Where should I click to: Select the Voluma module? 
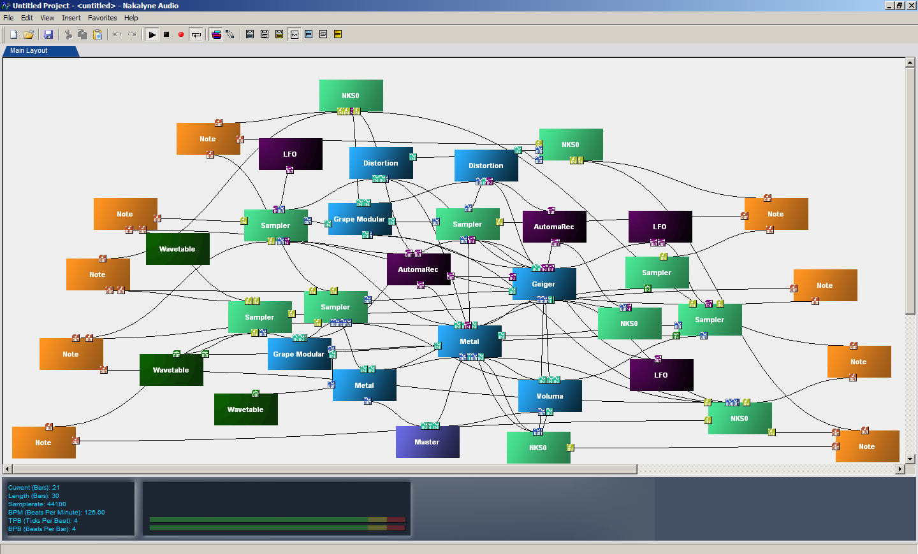click(x=550, y=396)
